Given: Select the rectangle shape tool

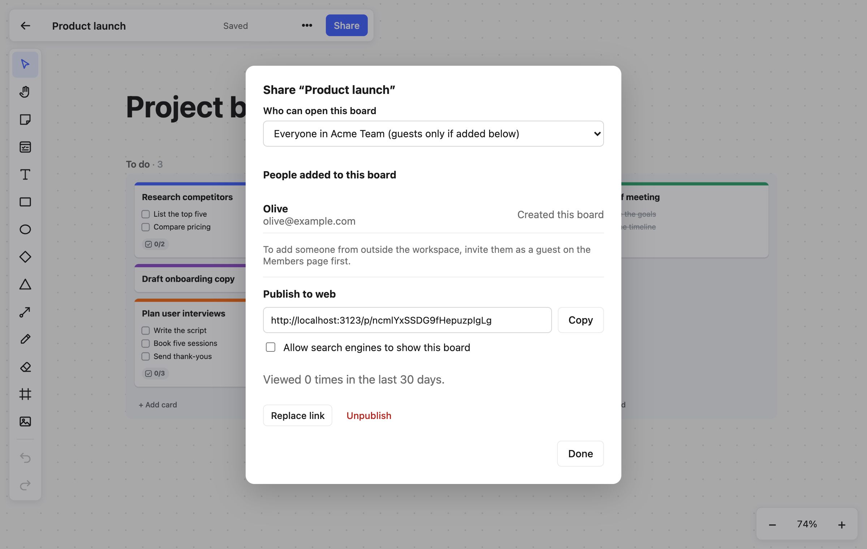Looking at the screenshot, I should pyautogui.click(x=25, y=202).
